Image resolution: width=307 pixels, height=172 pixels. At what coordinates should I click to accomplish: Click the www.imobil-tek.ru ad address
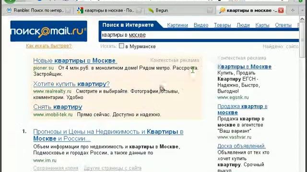(53, 115)
